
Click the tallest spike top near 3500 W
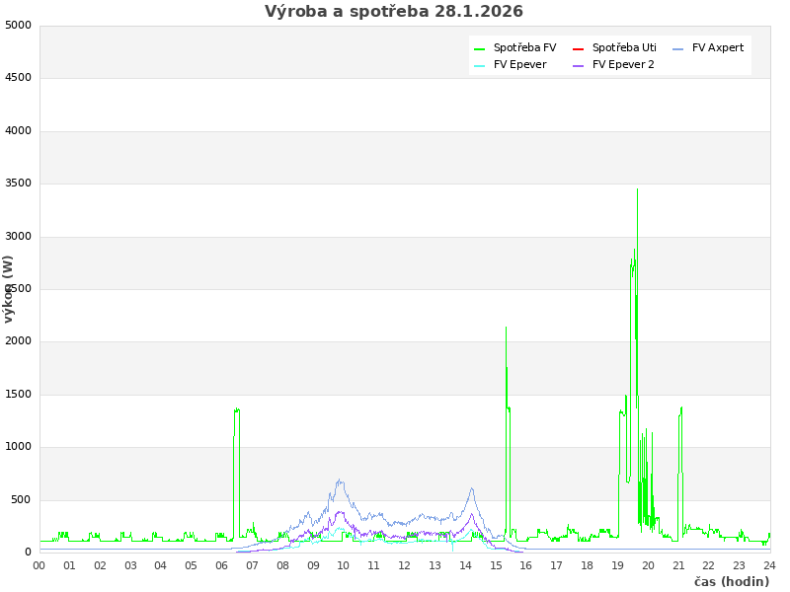point(637,189)
